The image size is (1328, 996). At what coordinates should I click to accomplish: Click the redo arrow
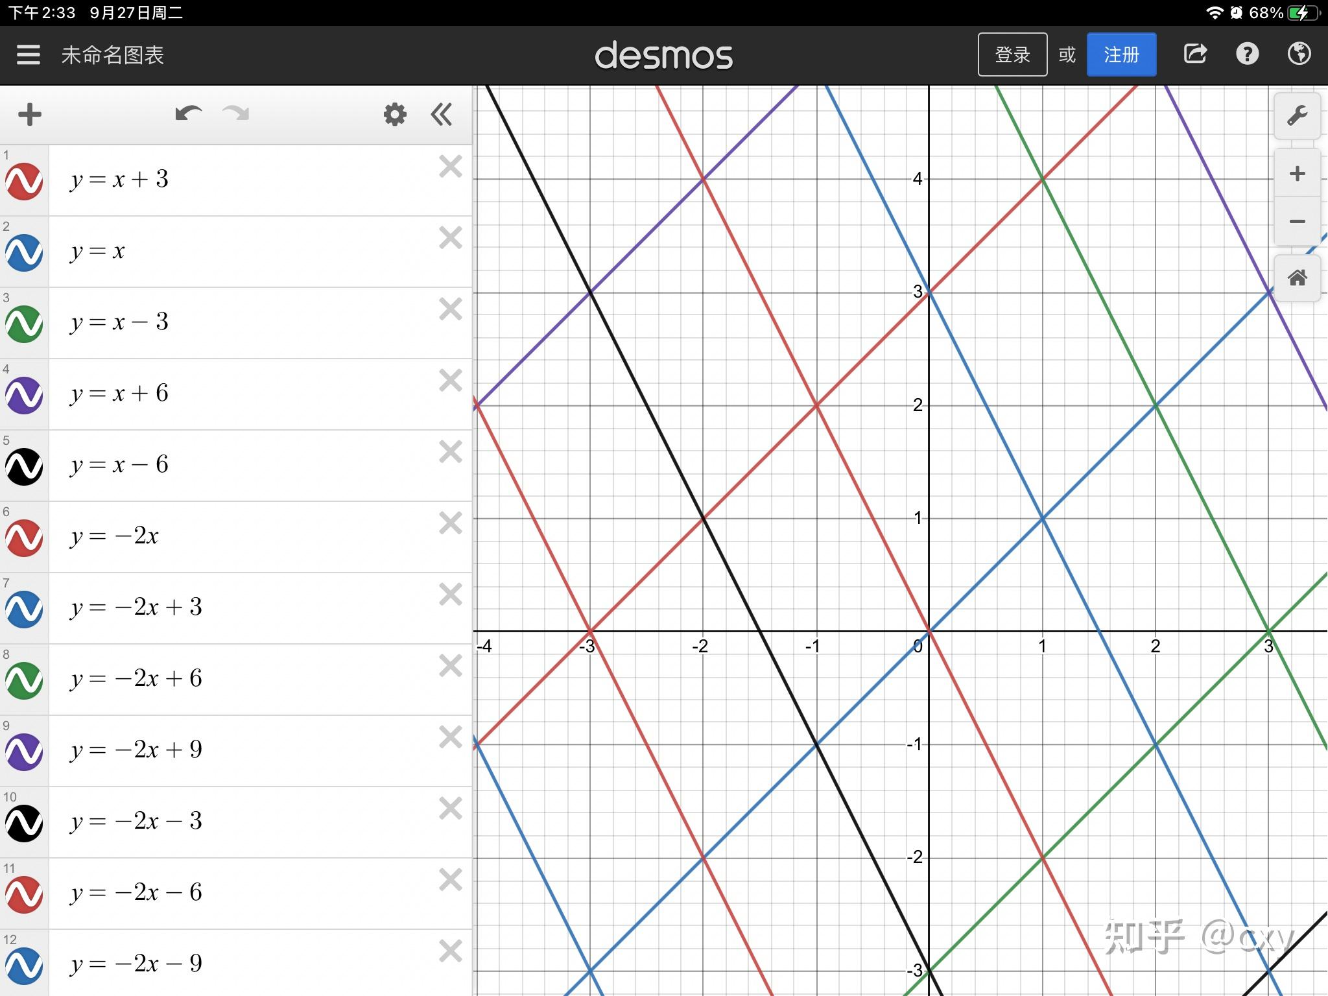point(235,114)
